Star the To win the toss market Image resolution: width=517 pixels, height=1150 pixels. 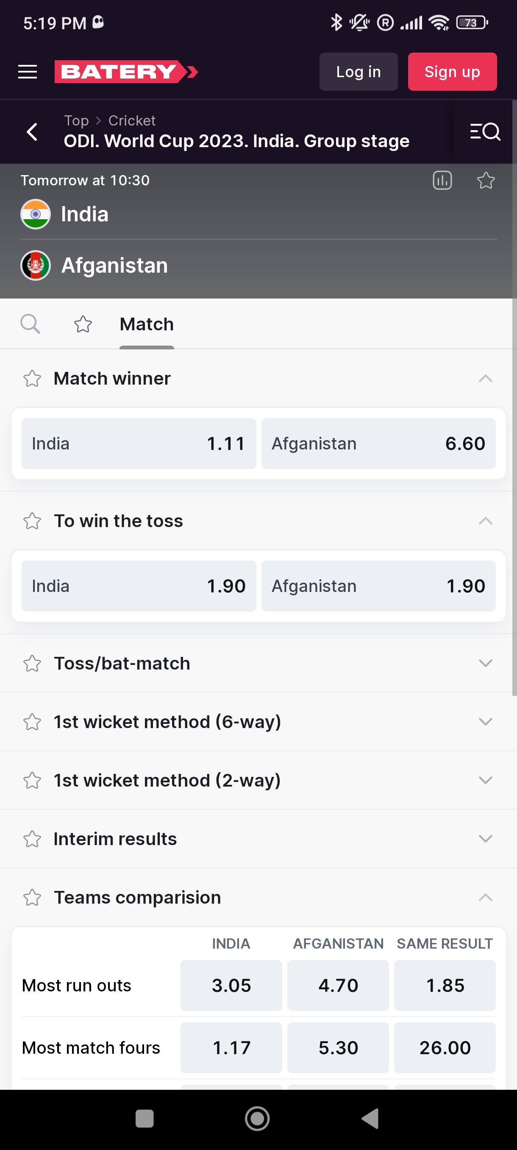coord(32,521)
